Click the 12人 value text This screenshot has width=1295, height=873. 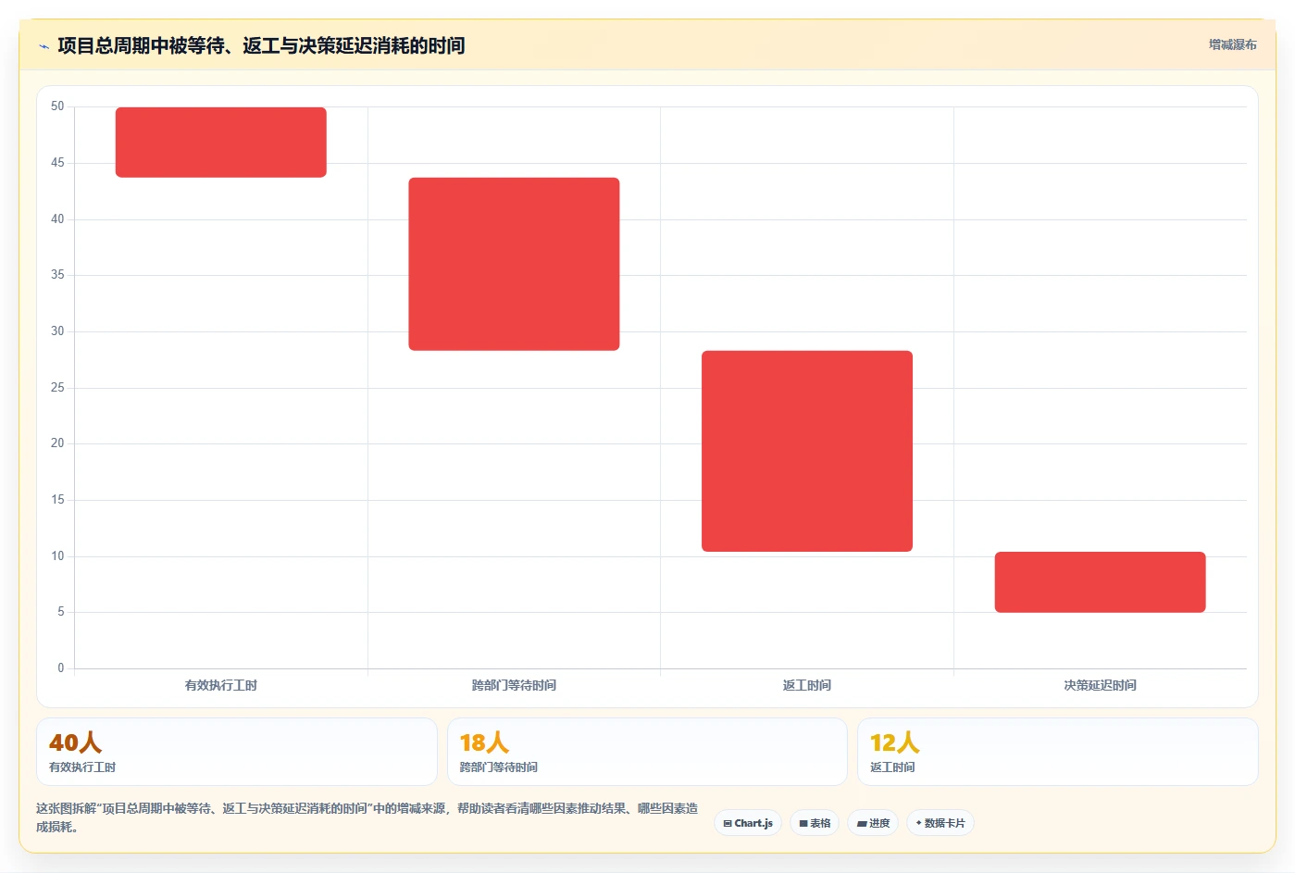895,742
